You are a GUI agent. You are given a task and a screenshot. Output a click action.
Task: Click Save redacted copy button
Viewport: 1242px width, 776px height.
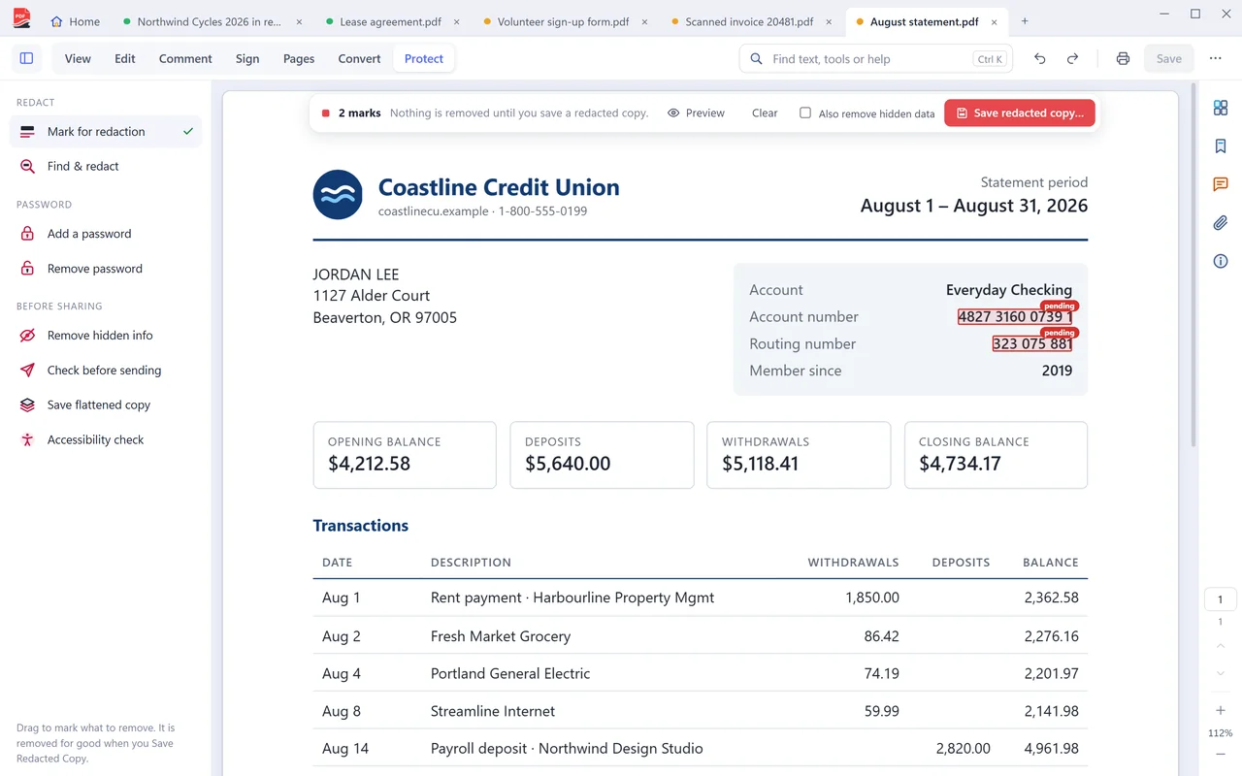(x=1020, y=113)
